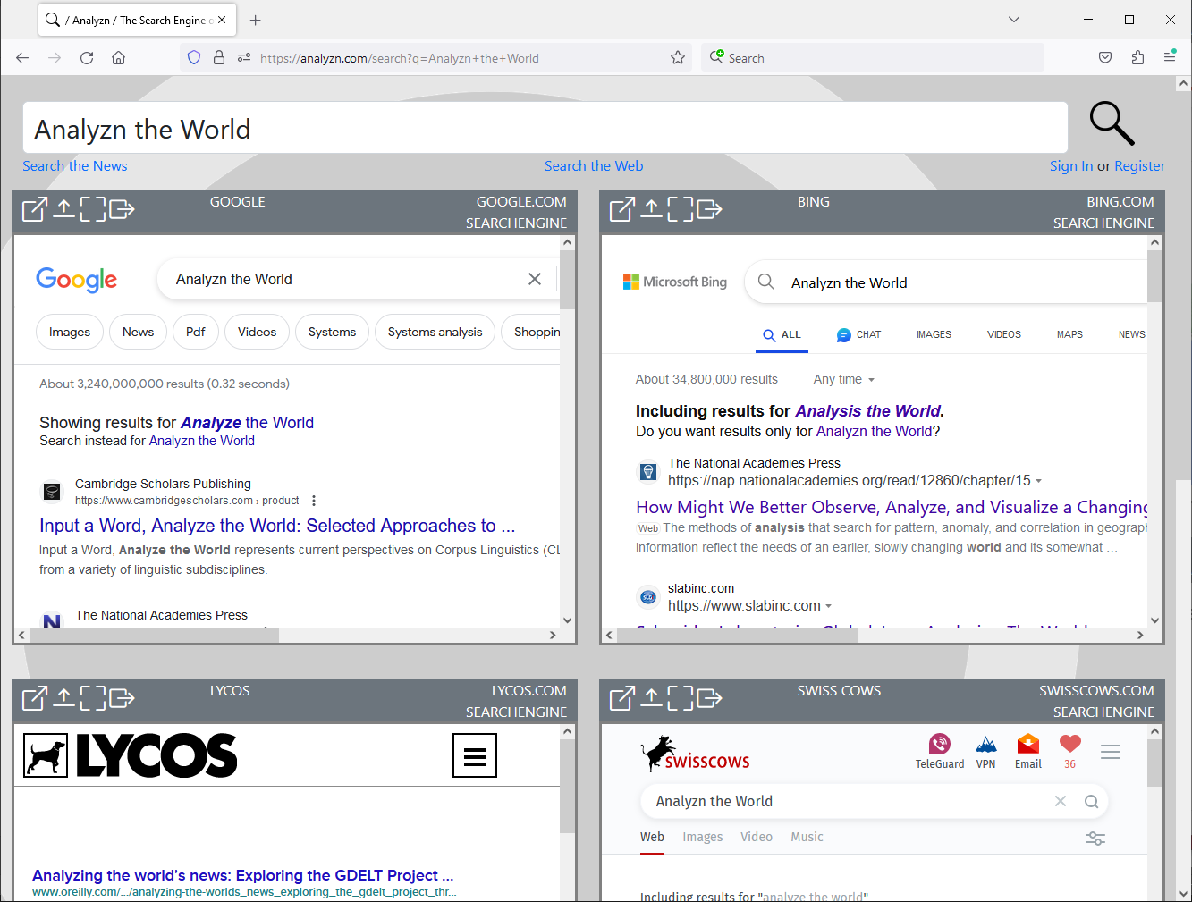The width and height of the screenshot is (1192, 902).
Task: Expand dropdown beside nap.nationalacademies.org URL
Action: coord(1038,481)
